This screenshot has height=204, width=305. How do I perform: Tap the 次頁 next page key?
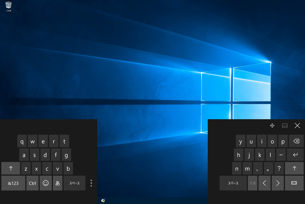[253, 183]
